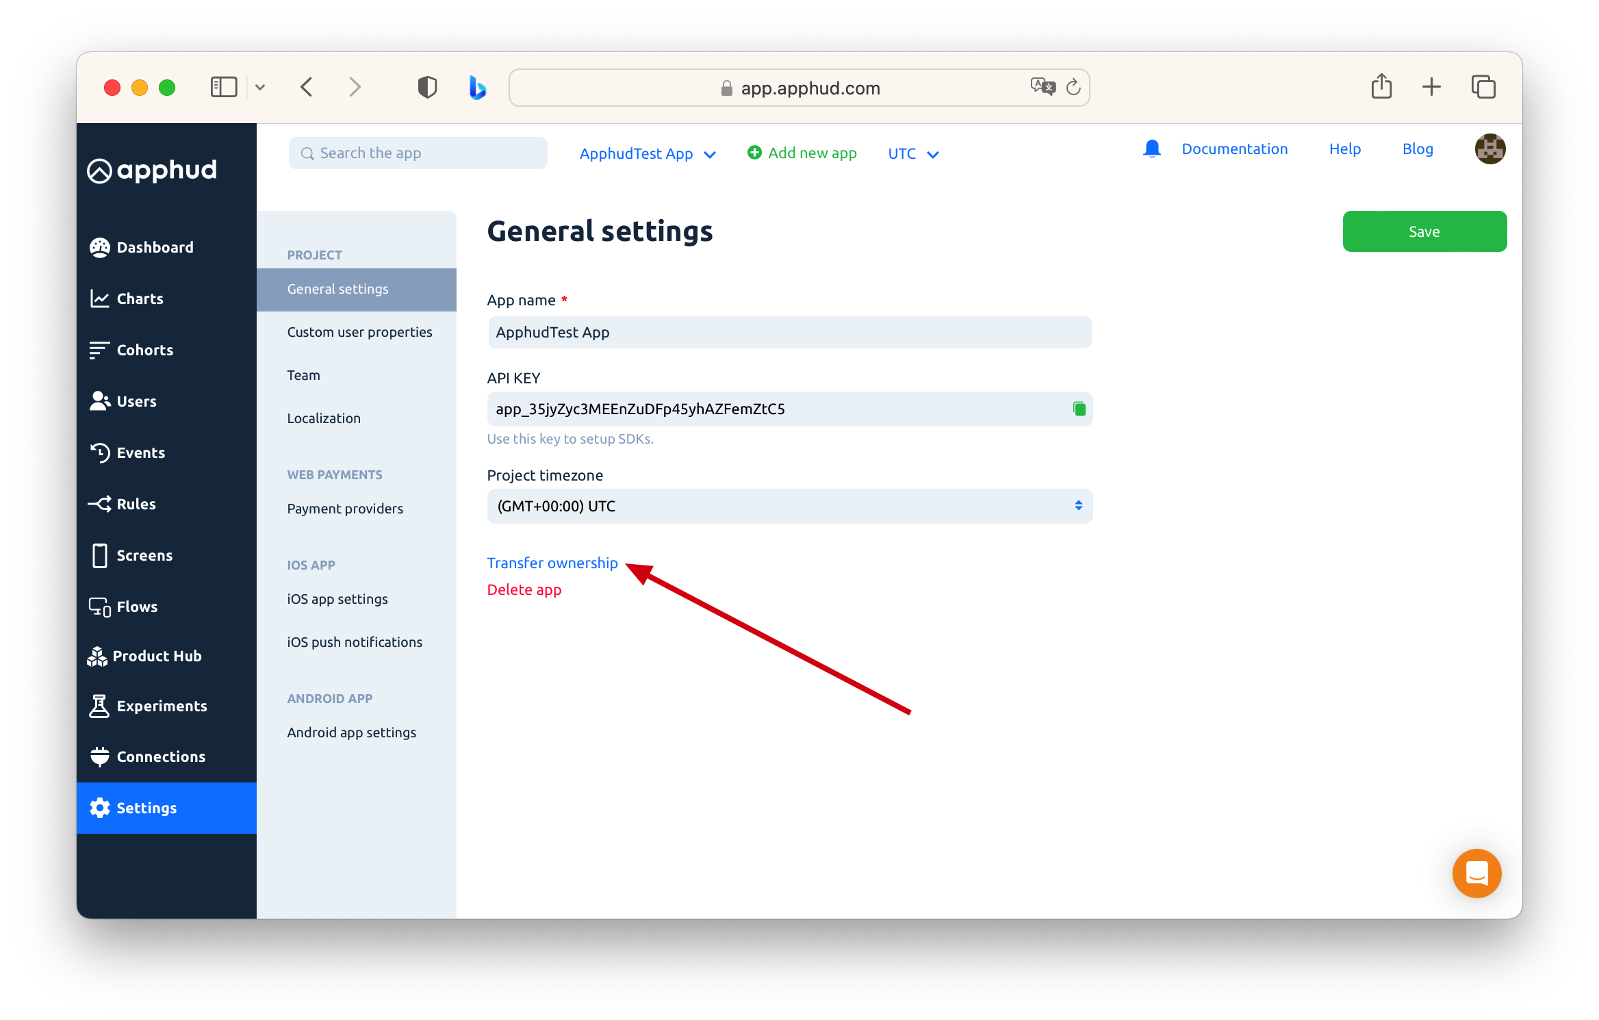The image size is (1599, 1020).
Task: Click the App name input field
Action: [x=789, y=333]
